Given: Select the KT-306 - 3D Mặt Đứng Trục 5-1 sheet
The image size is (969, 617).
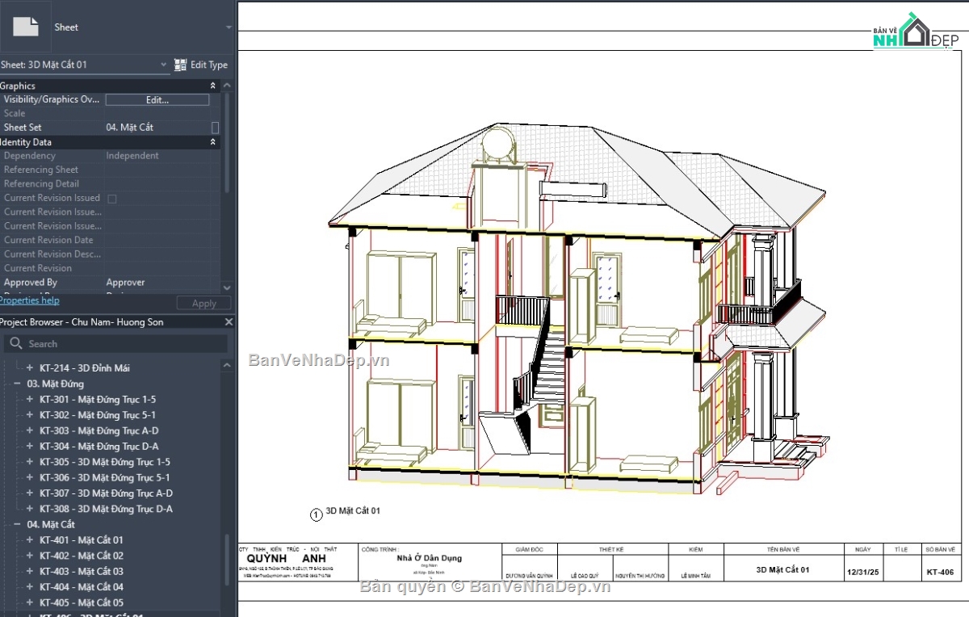Looking at the screenshot, I should (105, 477).
